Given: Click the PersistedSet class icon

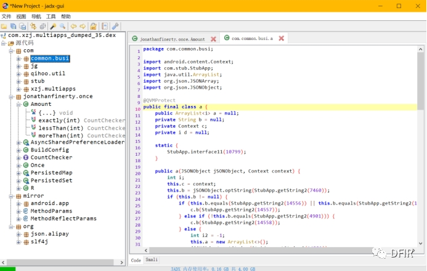Looking at the screenshot, I should [26, 180].
